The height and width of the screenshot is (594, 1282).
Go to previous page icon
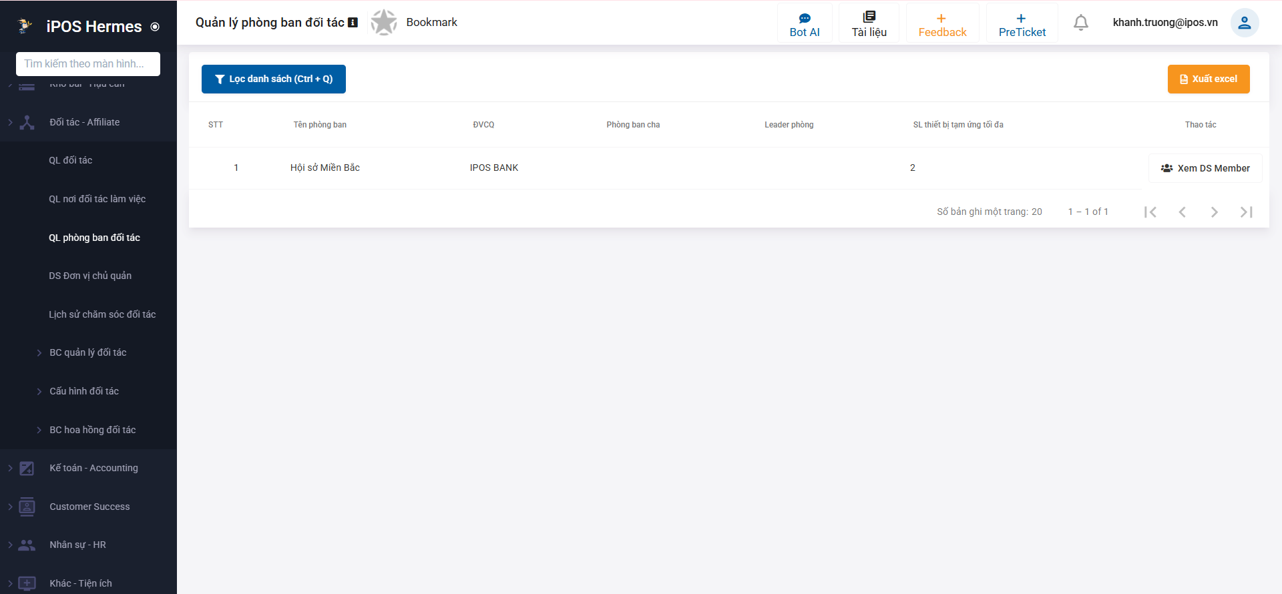[1182, 212]
